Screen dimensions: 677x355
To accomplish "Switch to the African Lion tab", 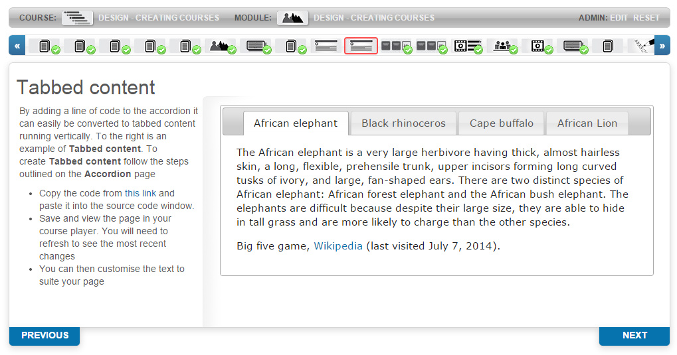I will click(587, 123).
